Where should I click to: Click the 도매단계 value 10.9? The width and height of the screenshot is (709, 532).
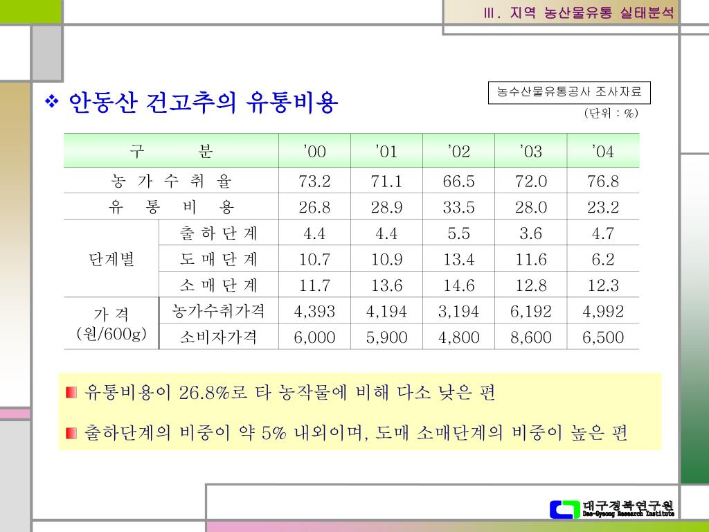386,259
